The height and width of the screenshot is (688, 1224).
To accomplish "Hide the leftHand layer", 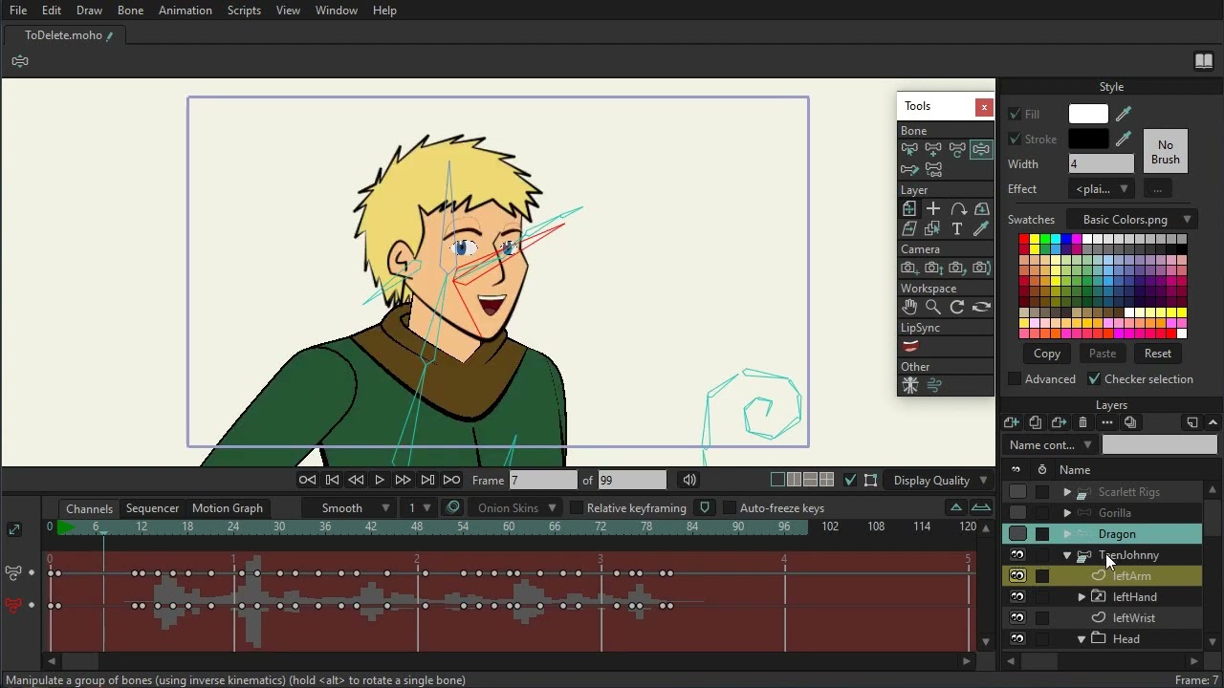I will 1017,597.
